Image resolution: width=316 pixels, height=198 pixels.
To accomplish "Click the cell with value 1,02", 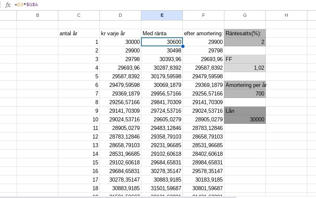I will coord(245,68).
